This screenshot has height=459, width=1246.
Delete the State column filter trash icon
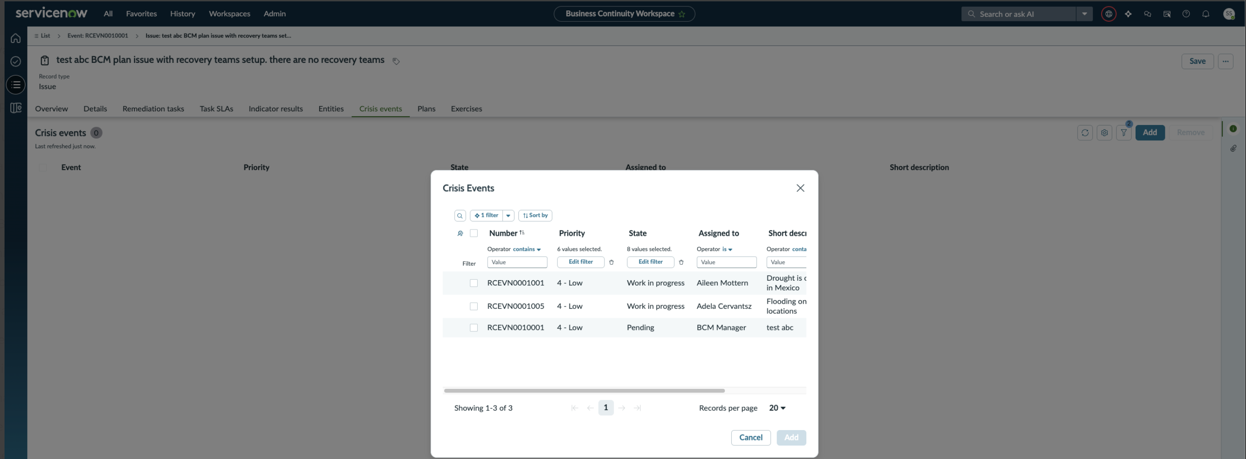point(681,262)
